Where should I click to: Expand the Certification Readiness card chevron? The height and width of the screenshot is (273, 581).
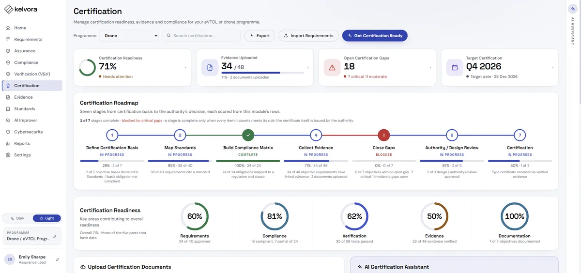click(185, 68)
